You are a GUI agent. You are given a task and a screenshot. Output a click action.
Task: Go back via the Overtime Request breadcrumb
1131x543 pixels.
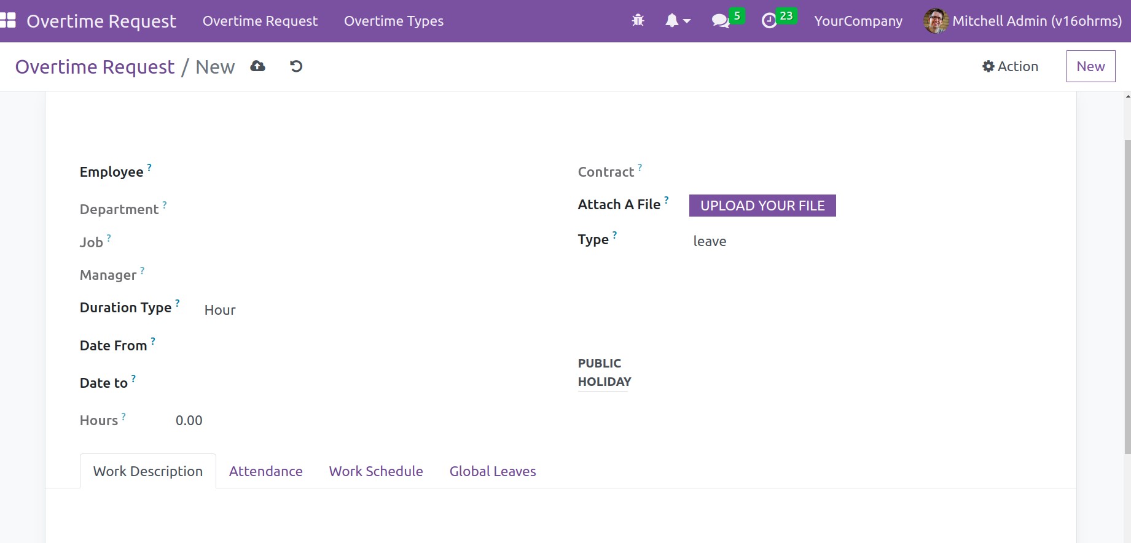click(95, 67)
